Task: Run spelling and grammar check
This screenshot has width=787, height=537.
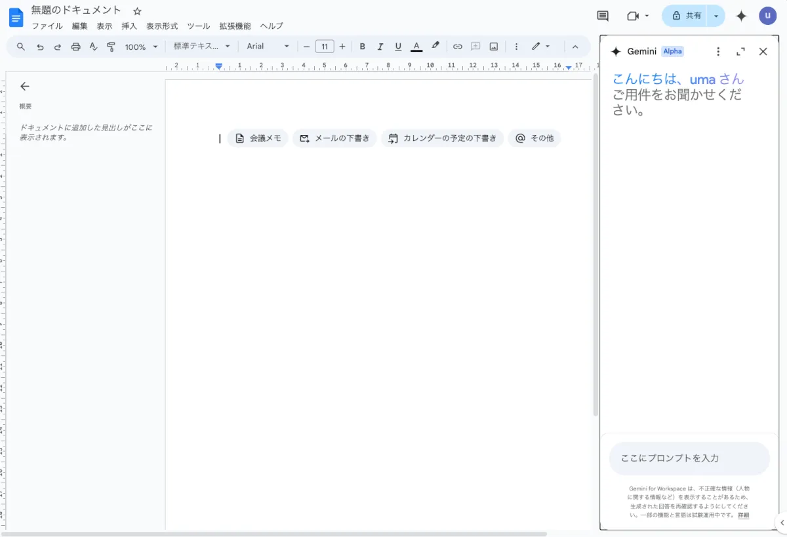Action: pos(93,47)
